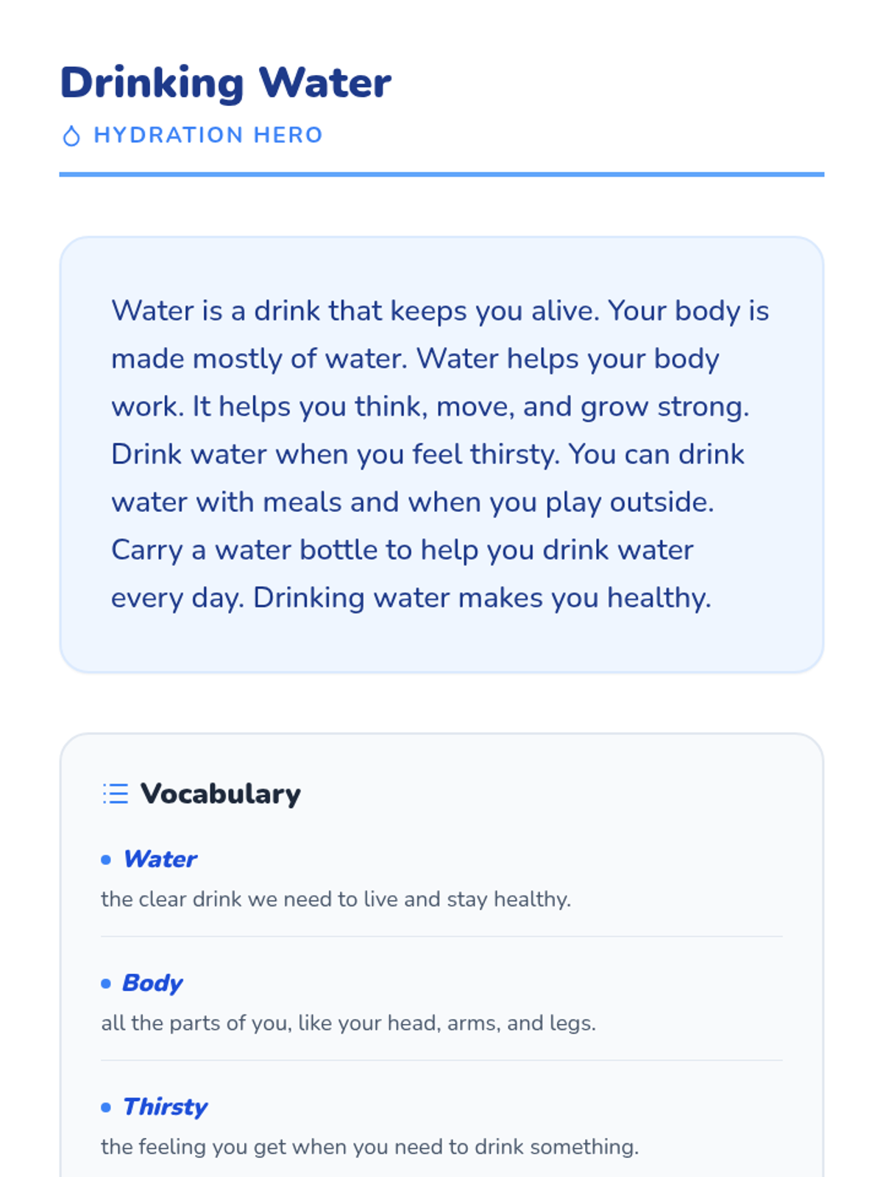Screen dimensions: 883x1177
Task: Select the Water vocabulary term
Action: (160, 859)
